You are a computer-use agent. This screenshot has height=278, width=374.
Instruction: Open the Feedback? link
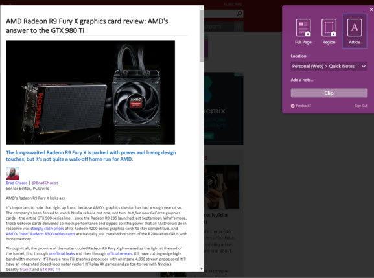coord(303,106)
